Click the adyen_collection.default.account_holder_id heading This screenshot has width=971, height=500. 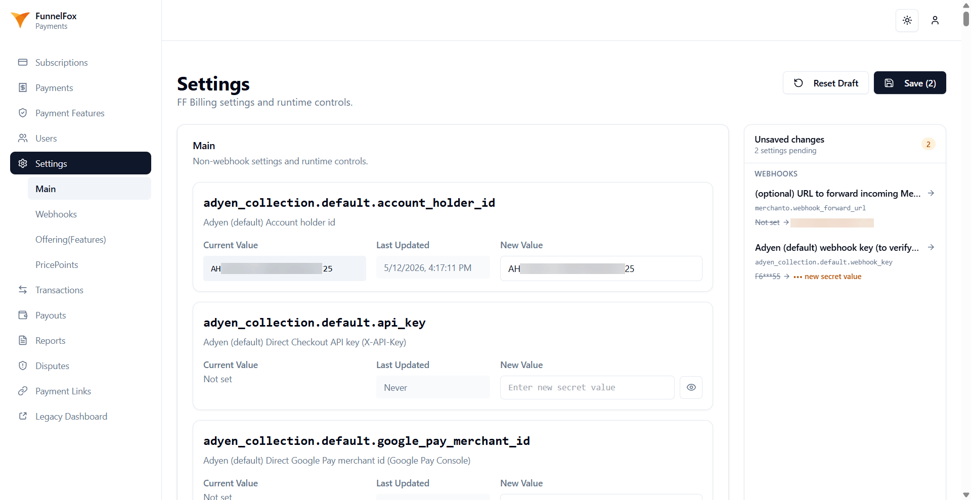(349, 203)
